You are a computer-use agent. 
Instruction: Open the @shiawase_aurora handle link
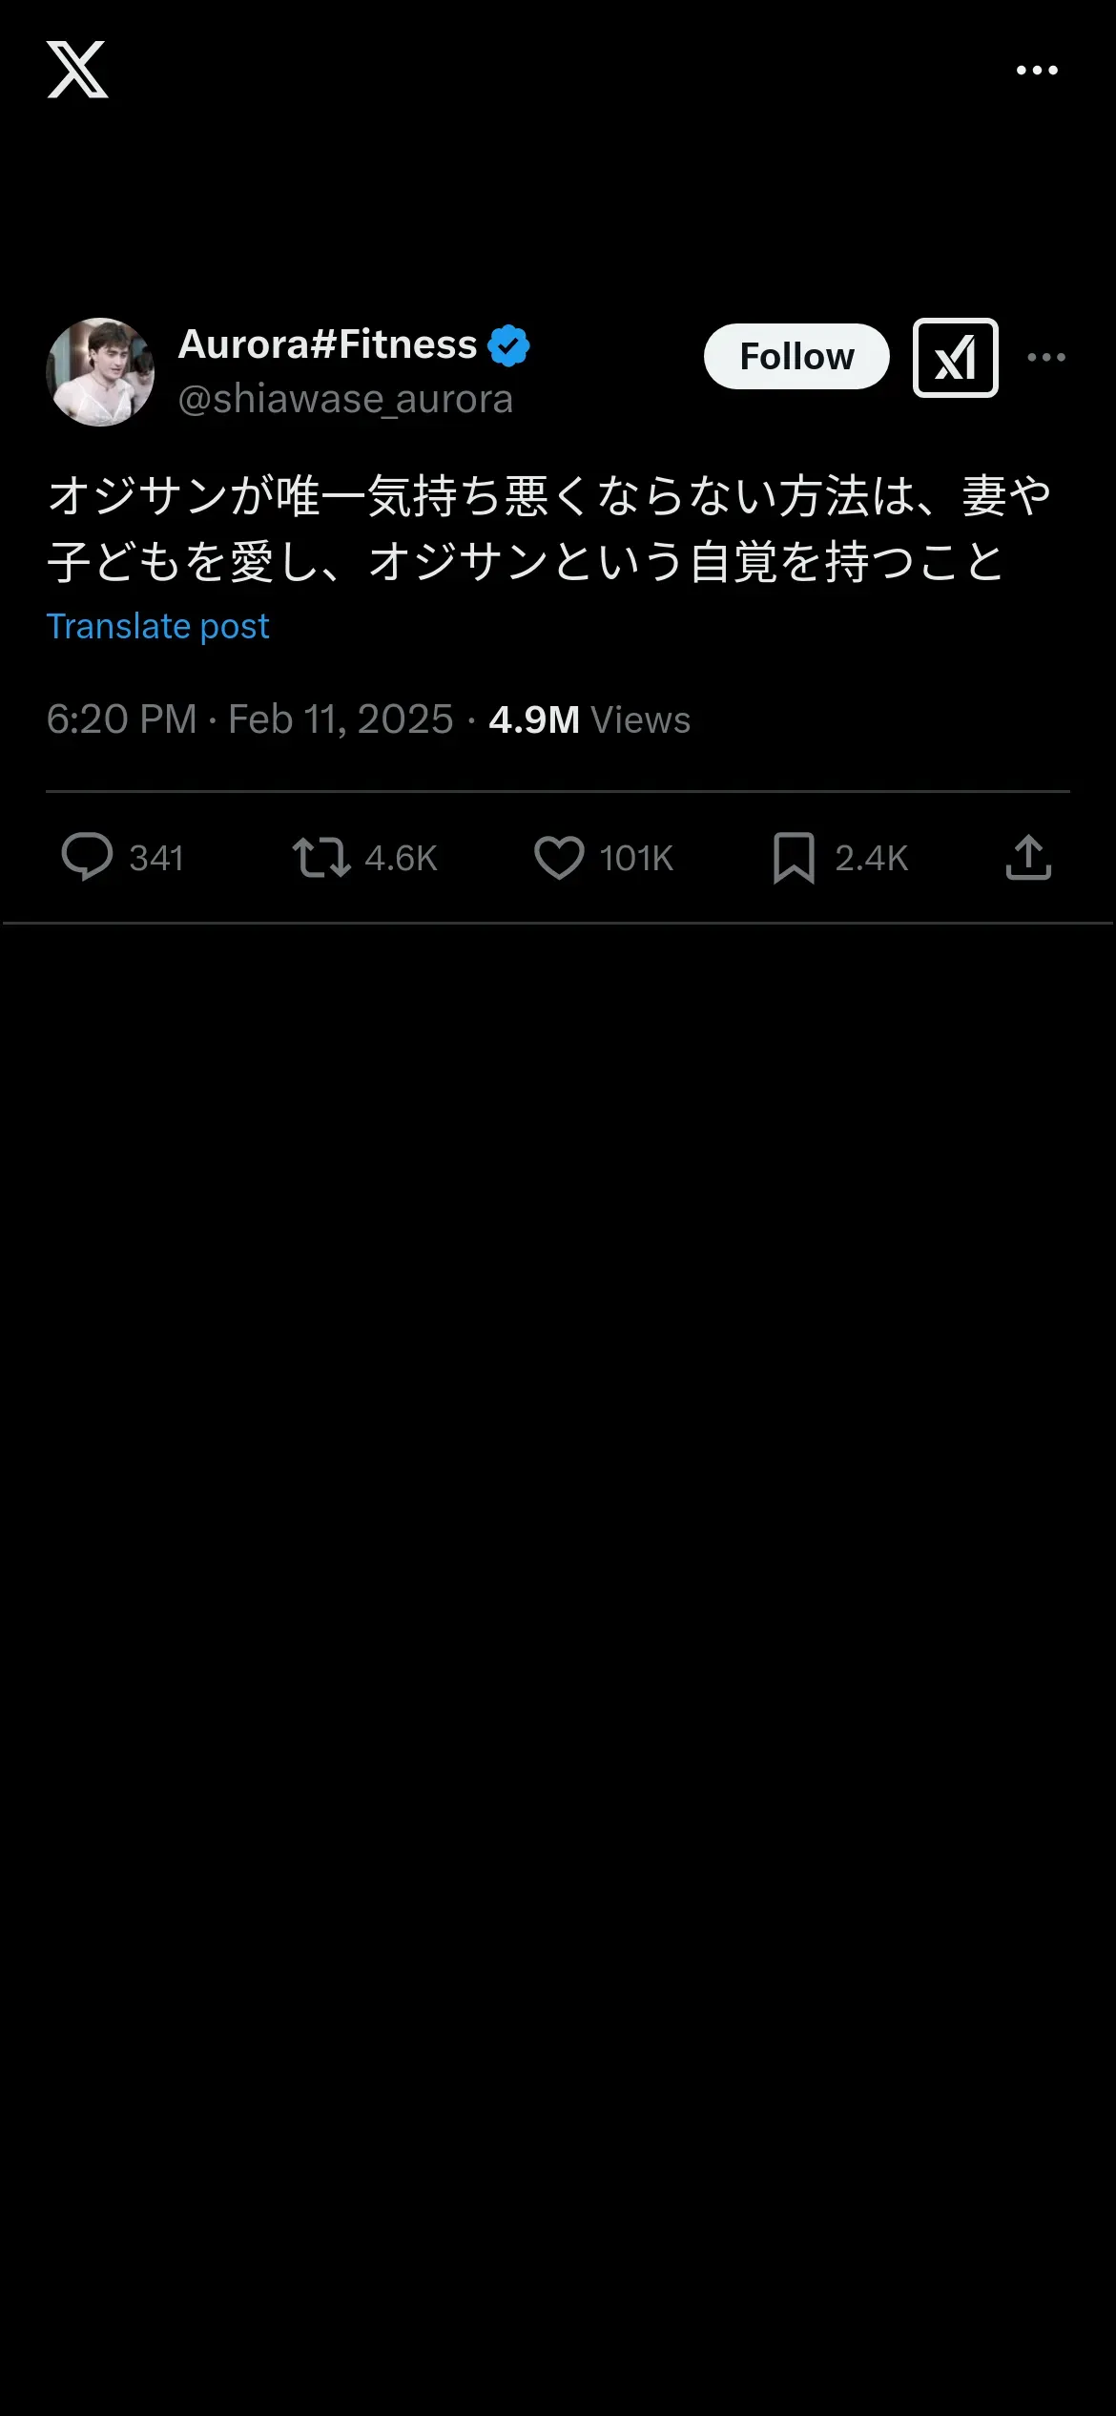(345, 399)
